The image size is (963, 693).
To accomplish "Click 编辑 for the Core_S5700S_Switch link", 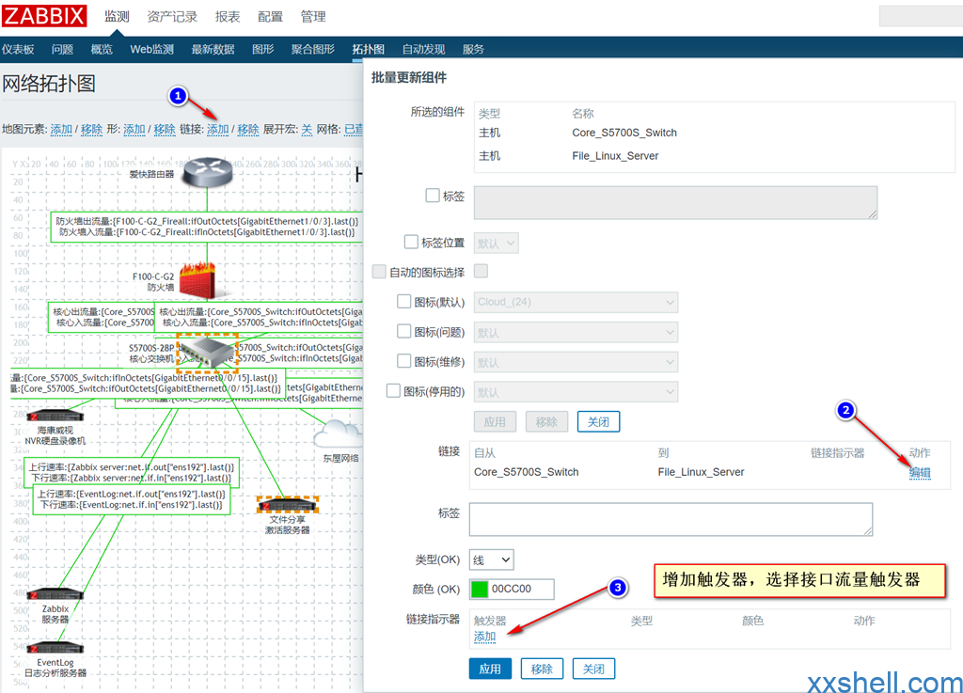I will 920,473.
